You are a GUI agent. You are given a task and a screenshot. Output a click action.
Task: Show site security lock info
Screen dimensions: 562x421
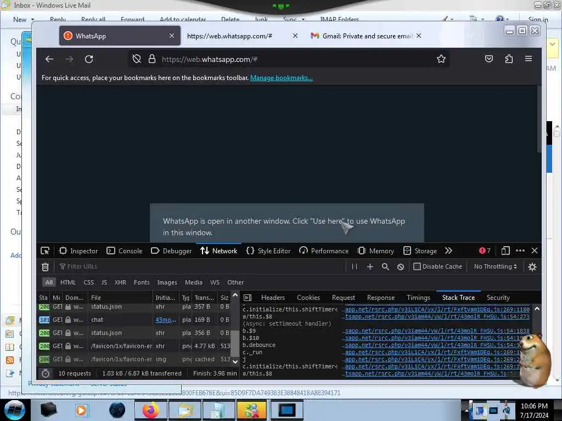(x=152, y=59)
